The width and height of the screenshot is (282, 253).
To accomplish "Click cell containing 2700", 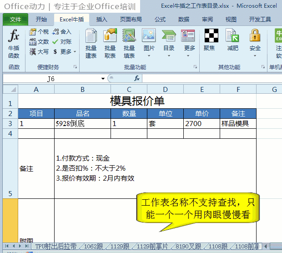I will [202, 123].
